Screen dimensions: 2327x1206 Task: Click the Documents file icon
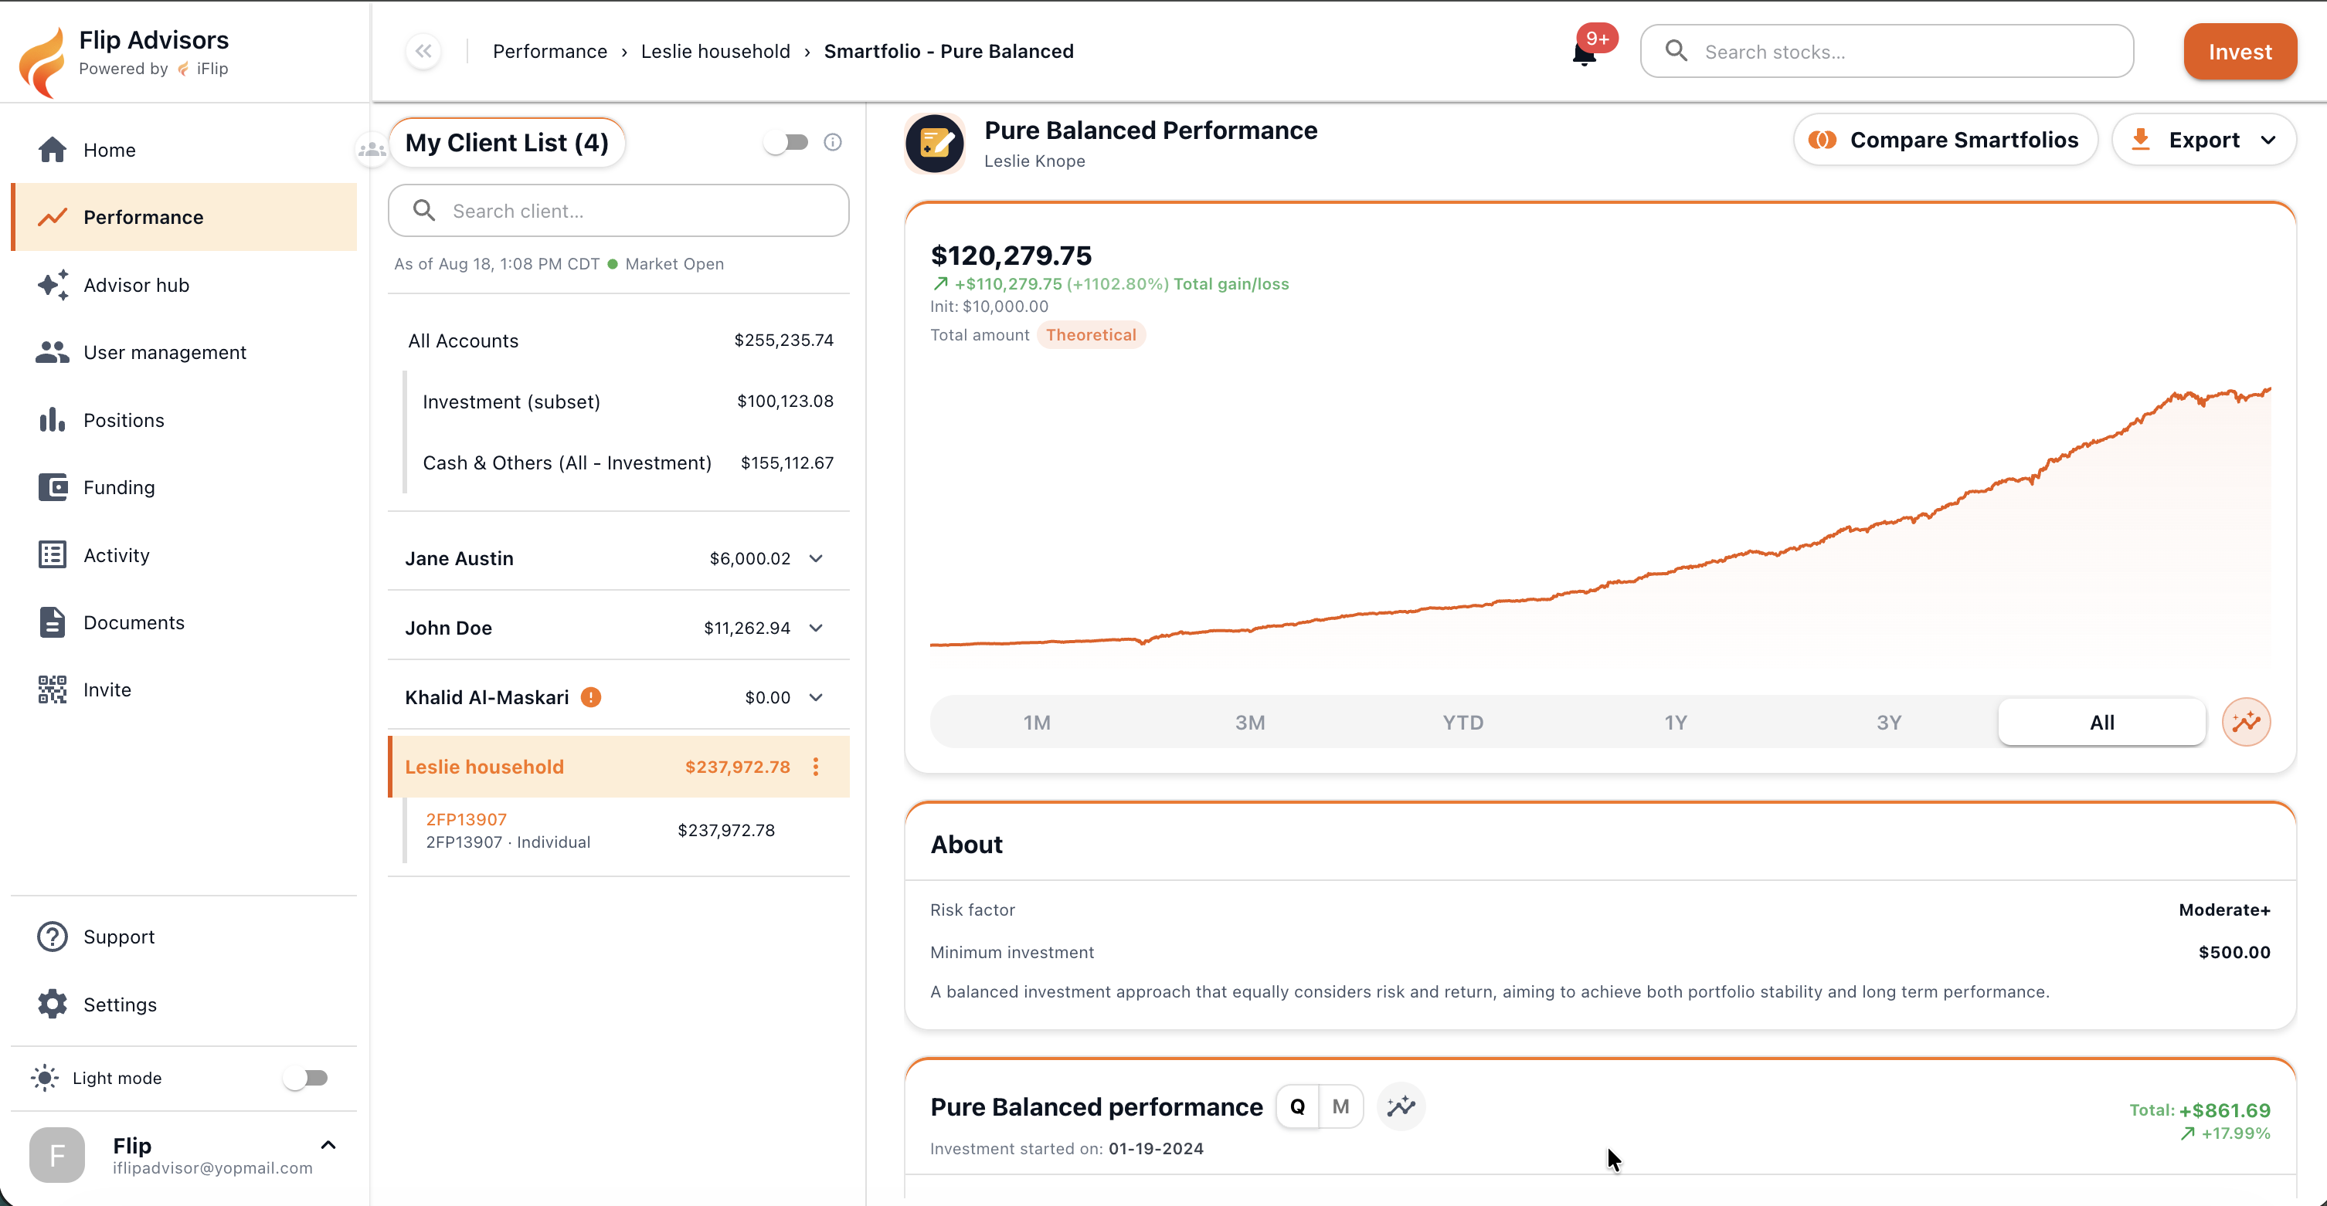[53, 622]
